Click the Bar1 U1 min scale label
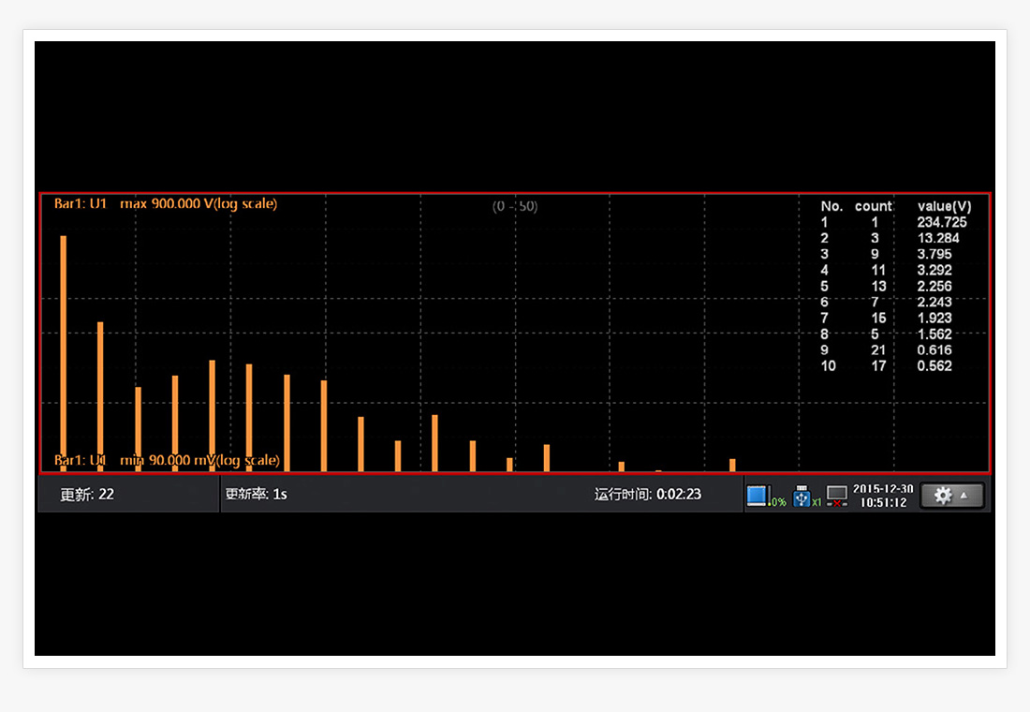1030x712 pixels. point(166,461)
